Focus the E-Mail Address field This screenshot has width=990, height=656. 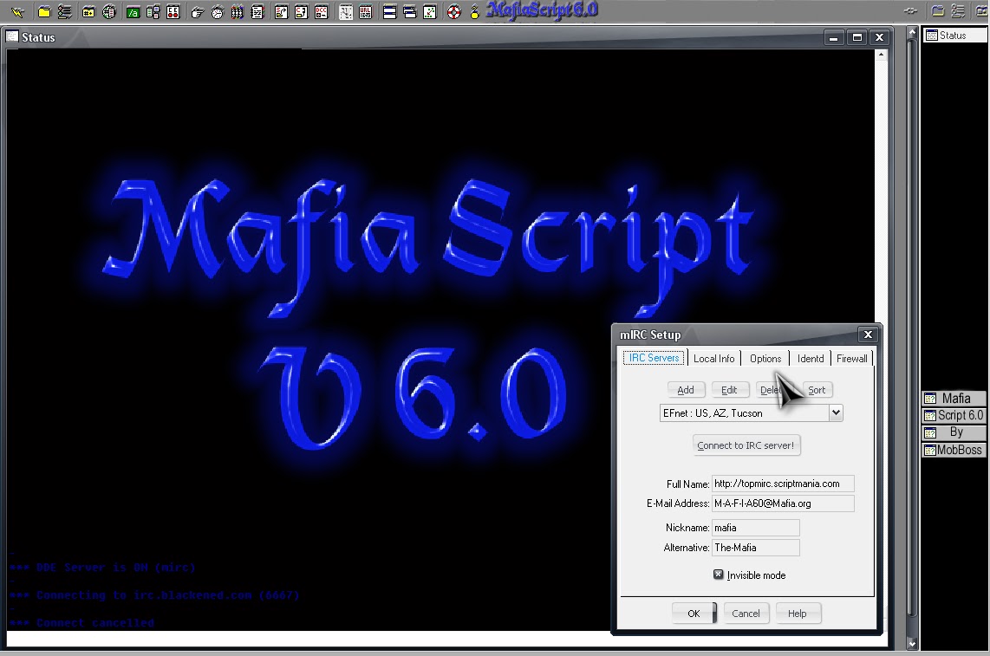click(x=782, y=503)
